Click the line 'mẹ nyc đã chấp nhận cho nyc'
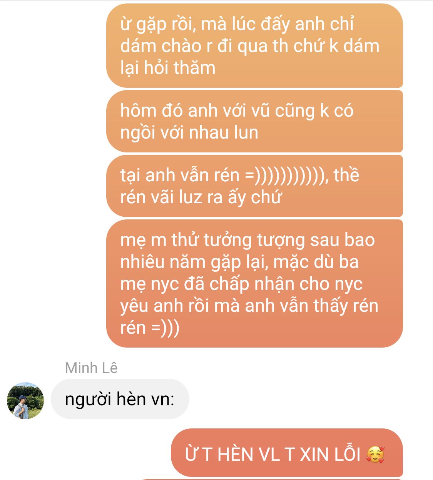The width and height of the screenshot is (433, 480). pyautogui.click(x=241, y=284)
